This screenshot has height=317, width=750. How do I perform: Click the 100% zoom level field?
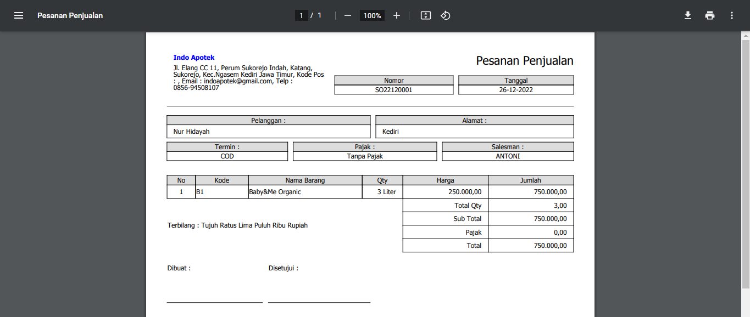372,15
